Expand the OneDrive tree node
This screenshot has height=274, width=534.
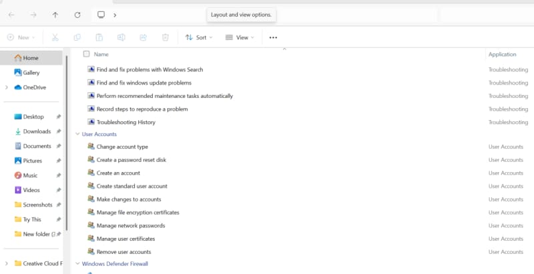pyautogui.click(x=7, y=87)
